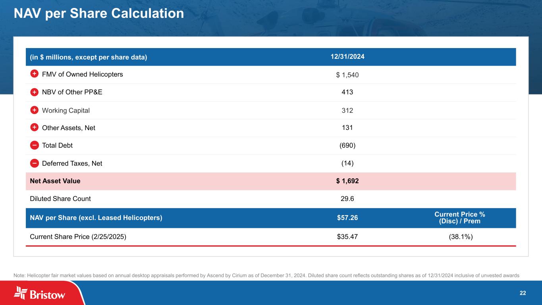Click the plus icon beside NBV of Other PP&E

pyautogui.click(x=34, y=92)
